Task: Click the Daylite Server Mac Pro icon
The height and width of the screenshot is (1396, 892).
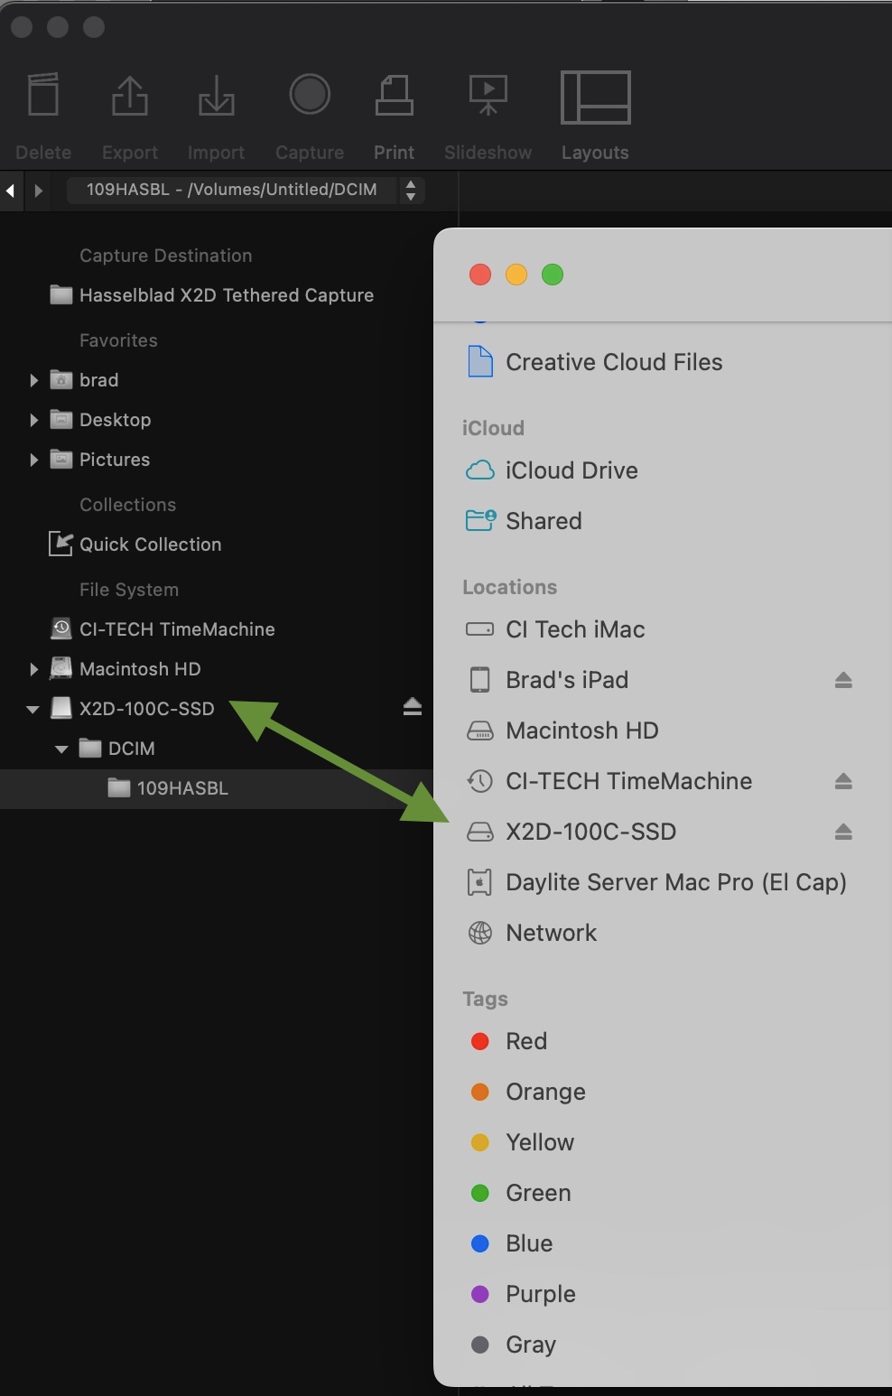Action: click(480, 882)
